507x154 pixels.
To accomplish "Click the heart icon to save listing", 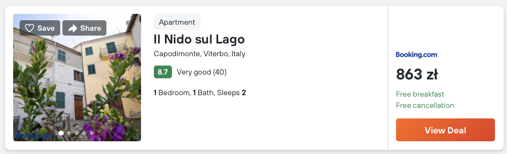I will [30, 28].
